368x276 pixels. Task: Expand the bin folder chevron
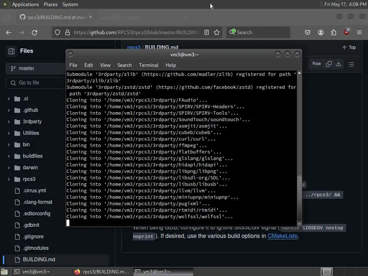pyautogui.click(x=9, y=144)
